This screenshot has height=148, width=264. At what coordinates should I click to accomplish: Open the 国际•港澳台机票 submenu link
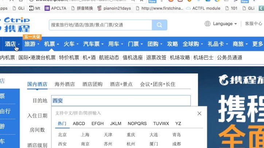pos(37,58)
